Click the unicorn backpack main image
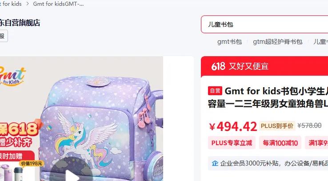Screen dimensions: 328x181 click(81, 119)
